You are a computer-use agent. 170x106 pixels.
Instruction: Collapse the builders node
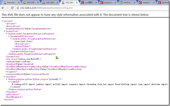pos(4,77)
